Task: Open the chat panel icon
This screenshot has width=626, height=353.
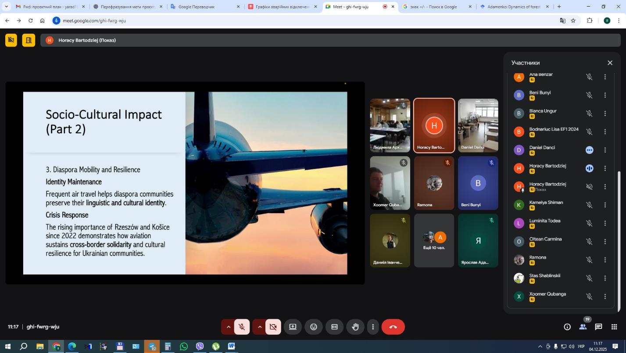Action: (598, 327)
